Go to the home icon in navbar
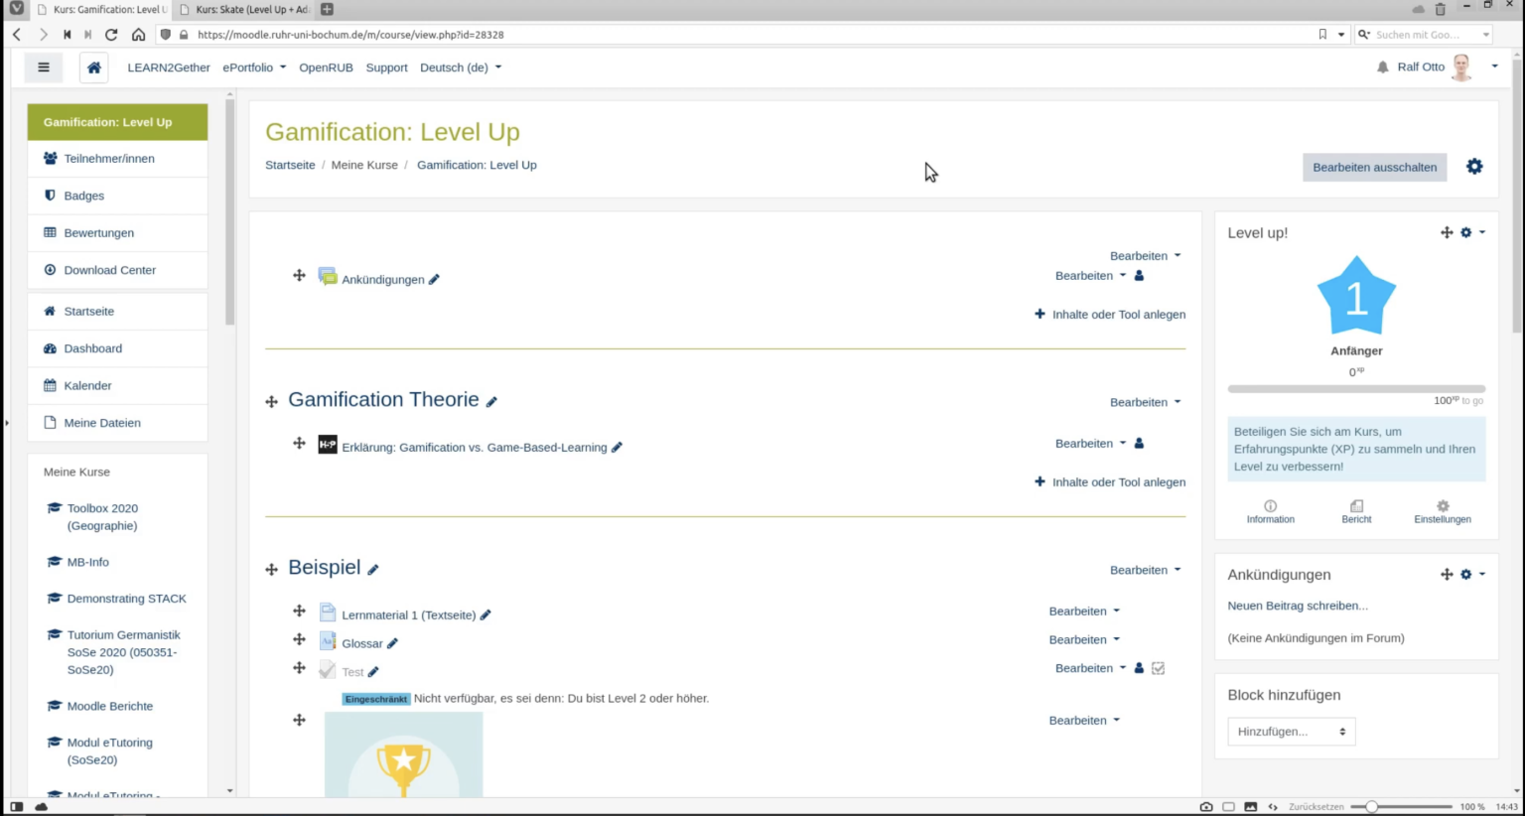The height and width of the screenshot is (816, 1525). pyautogui.click(x=94, y=68)
